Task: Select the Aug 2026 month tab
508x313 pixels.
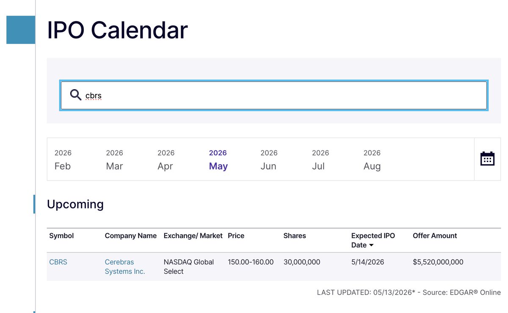Action: pyautogui.click(x=372, y=160)
